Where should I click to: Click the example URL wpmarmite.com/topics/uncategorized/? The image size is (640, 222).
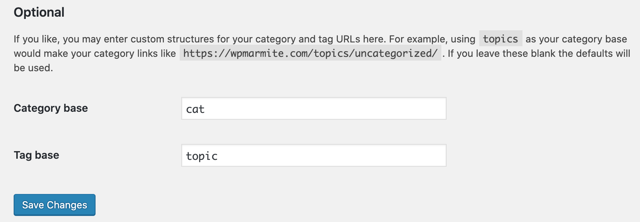tap(311, 54)
